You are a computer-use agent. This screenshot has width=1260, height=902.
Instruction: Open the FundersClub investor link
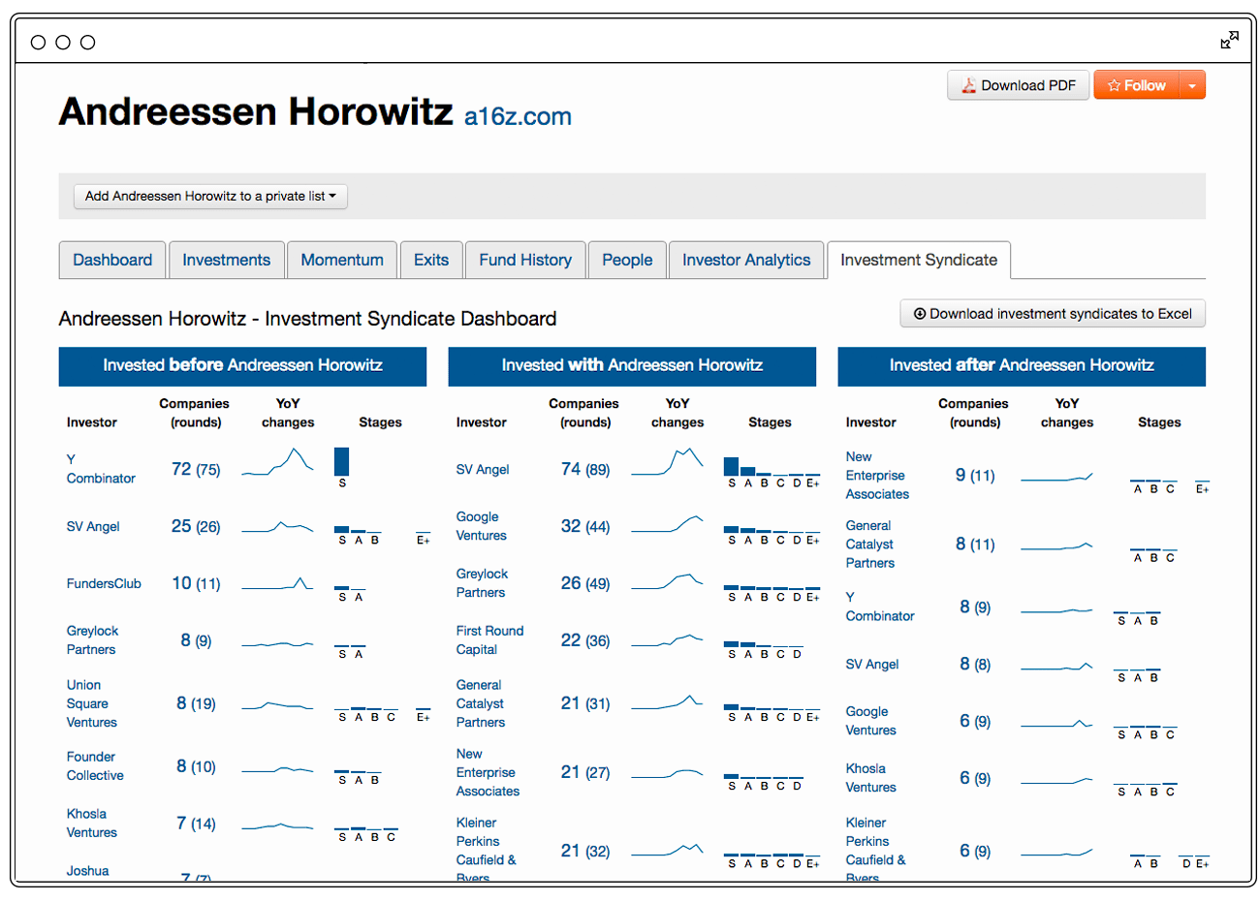tap(104, 584)
